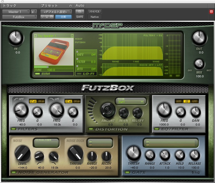Select 24 dB slope for LPF
The height and width of the screenshot is (183, 215).
[77, 101]
